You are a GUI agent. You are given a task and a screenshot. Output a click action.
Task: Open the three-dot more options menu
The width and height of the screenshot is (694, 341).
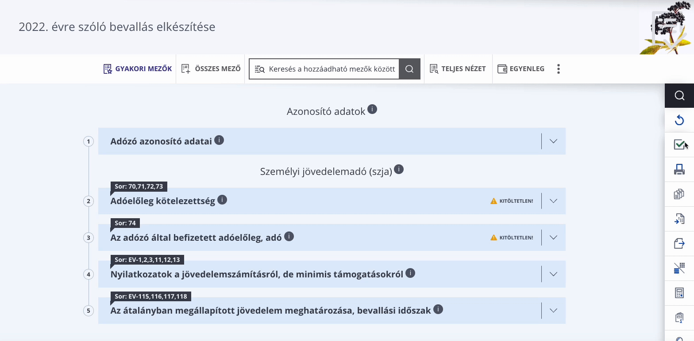559,69
